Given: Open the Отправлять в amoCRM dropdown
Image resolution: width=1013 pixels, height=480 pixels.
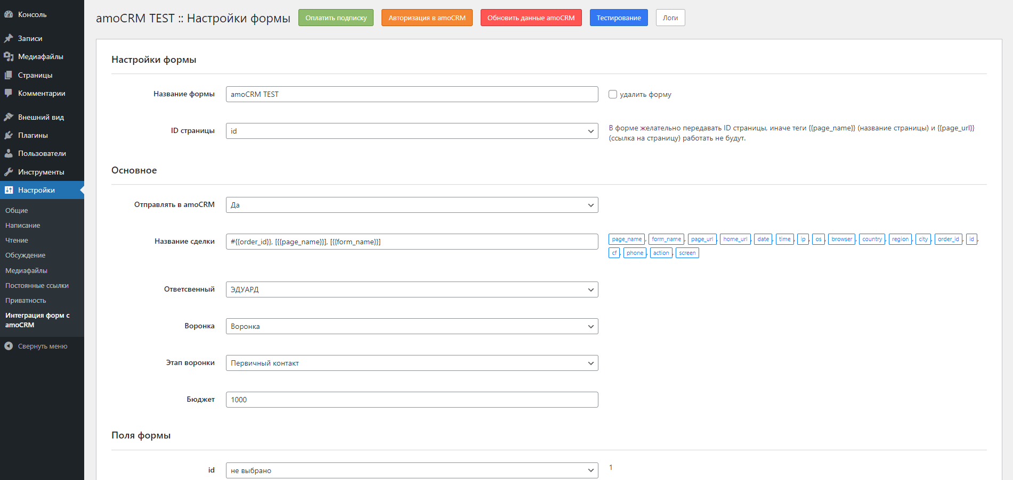Looking at the screenshot, I should click(x=411, y=204).
